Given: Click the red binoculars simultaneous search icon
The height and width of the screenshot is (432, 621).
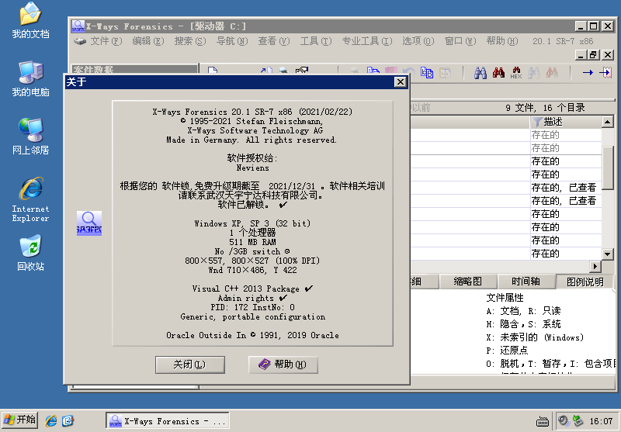Looking at the screenshot, I should click(x=498, y=73).
